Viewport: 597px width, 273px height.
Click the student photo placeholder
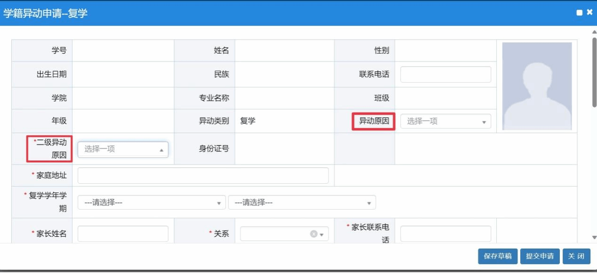(x=537, y=86)
